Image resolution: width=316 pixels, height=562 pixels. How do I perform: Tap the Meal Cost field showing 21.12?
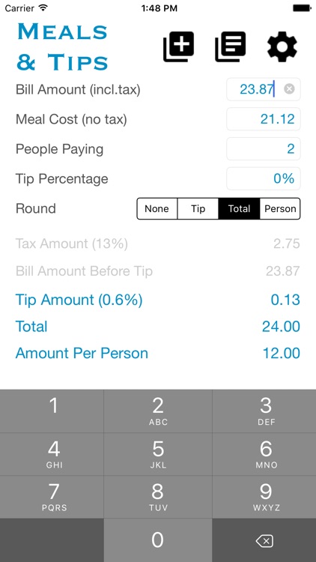point(264,119)
